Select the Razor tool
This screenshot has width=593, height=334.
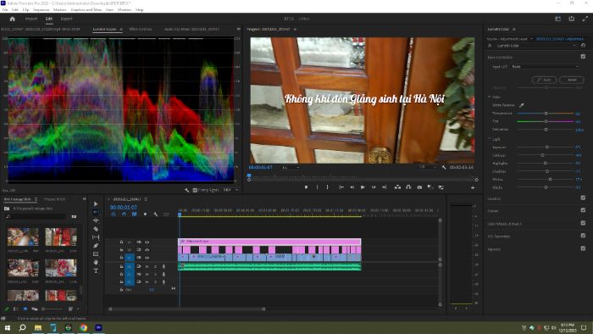[x=96, y=229]
